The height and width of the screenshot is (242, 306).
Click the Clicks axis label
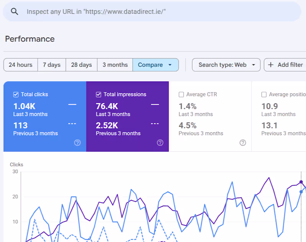(16, 165)
